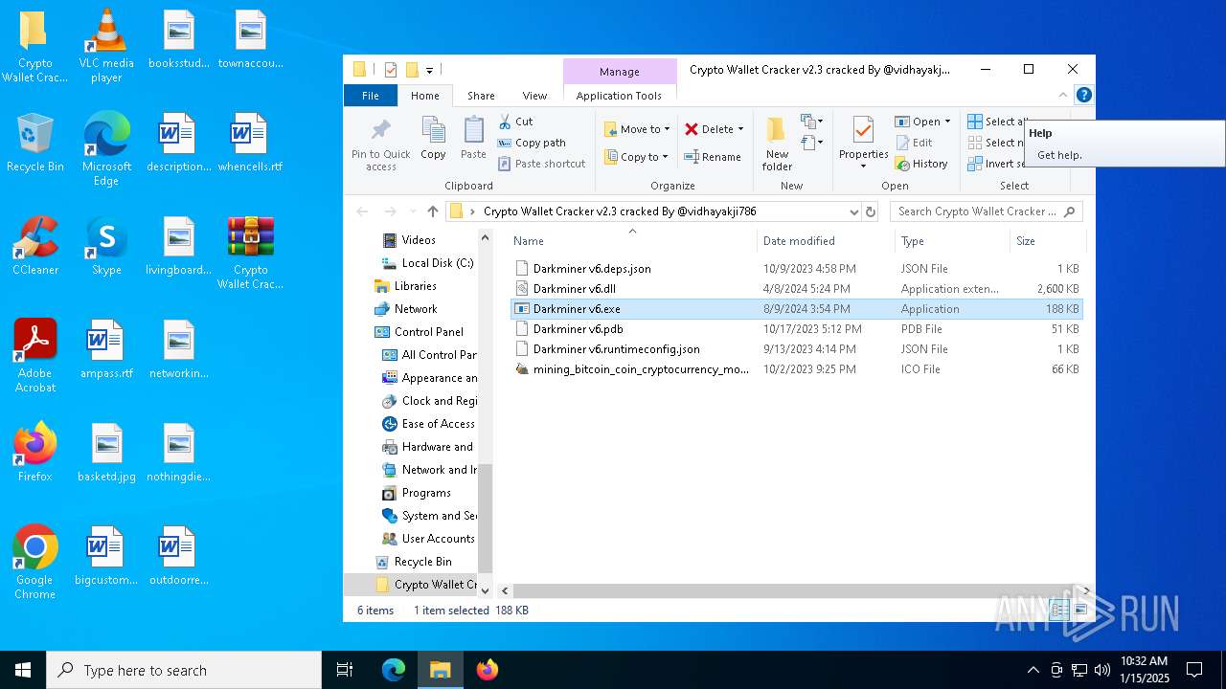Click the Help question mark icon
This screenshot has height=689, width=1226.
1083,95
